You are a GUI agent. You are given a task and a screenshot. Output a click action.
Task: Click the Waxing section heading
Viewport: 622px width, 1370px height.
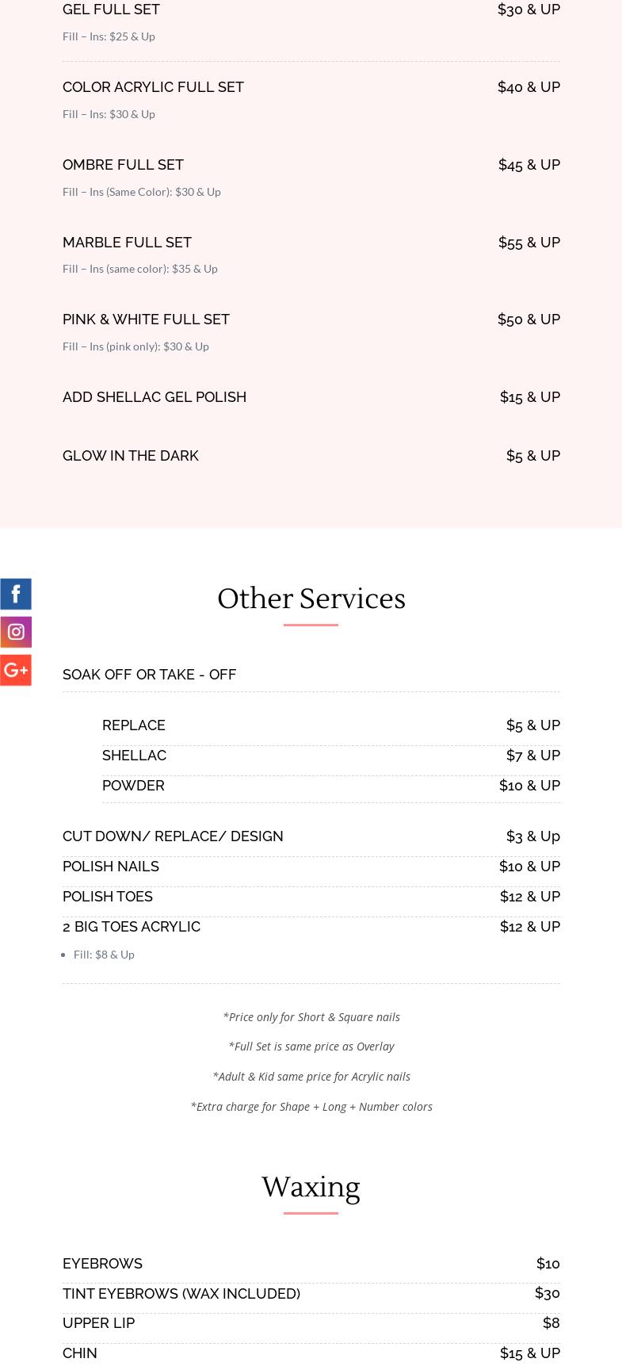tap(311, 1187)
